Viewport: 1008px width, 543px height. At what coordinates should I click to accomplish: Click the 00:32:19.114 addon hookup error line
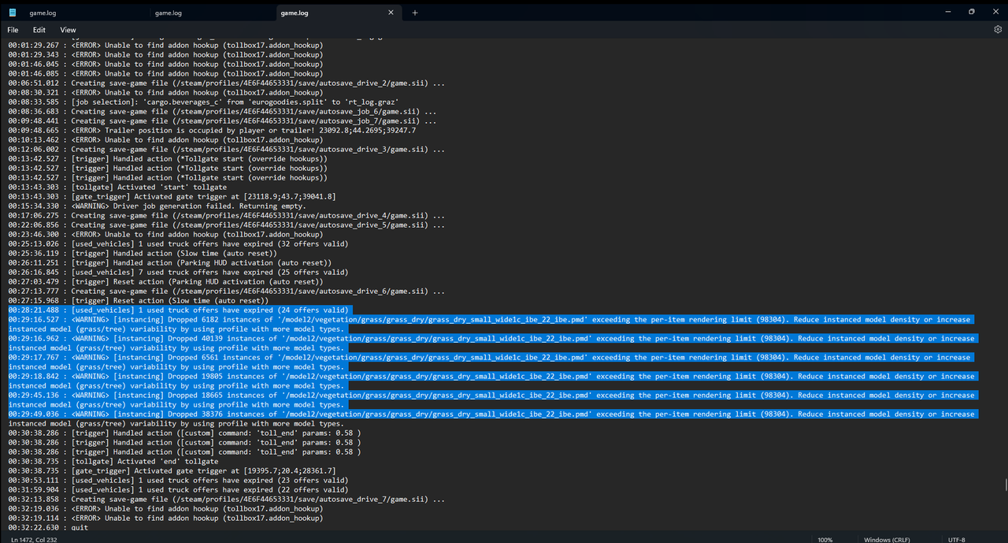(165, 518)
